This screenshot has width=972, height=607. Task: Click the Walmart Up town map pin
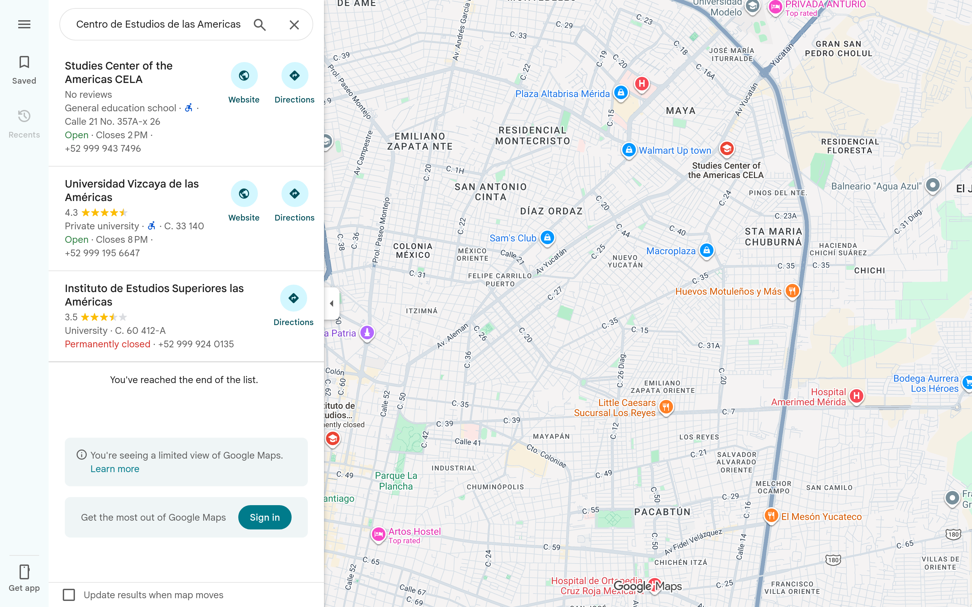click(628, 150)
